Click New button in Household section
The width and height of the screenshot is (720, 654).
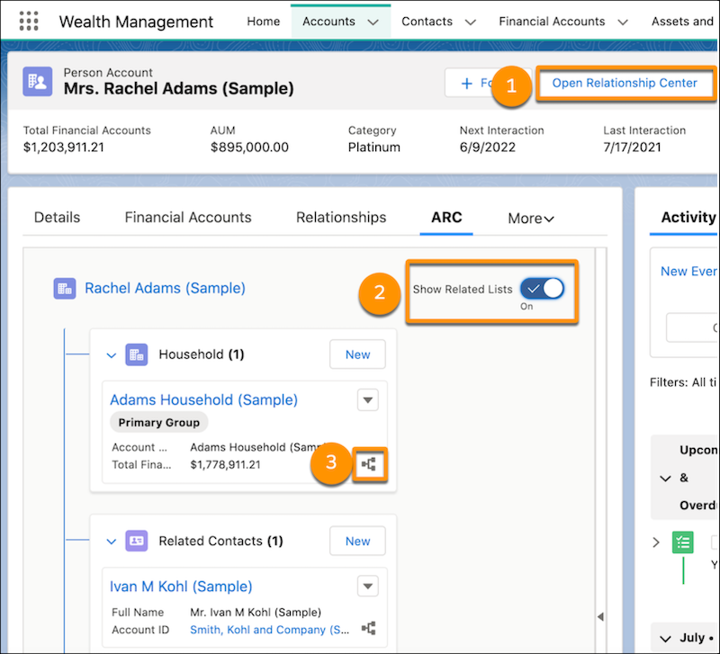357,354
